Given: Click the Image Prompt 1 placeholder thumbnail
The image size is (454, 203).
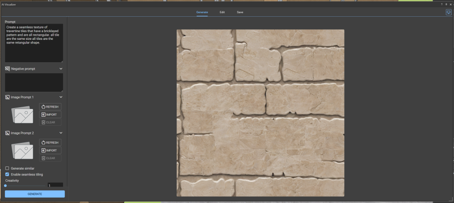Looking at the screenshot, I should 22,115.
